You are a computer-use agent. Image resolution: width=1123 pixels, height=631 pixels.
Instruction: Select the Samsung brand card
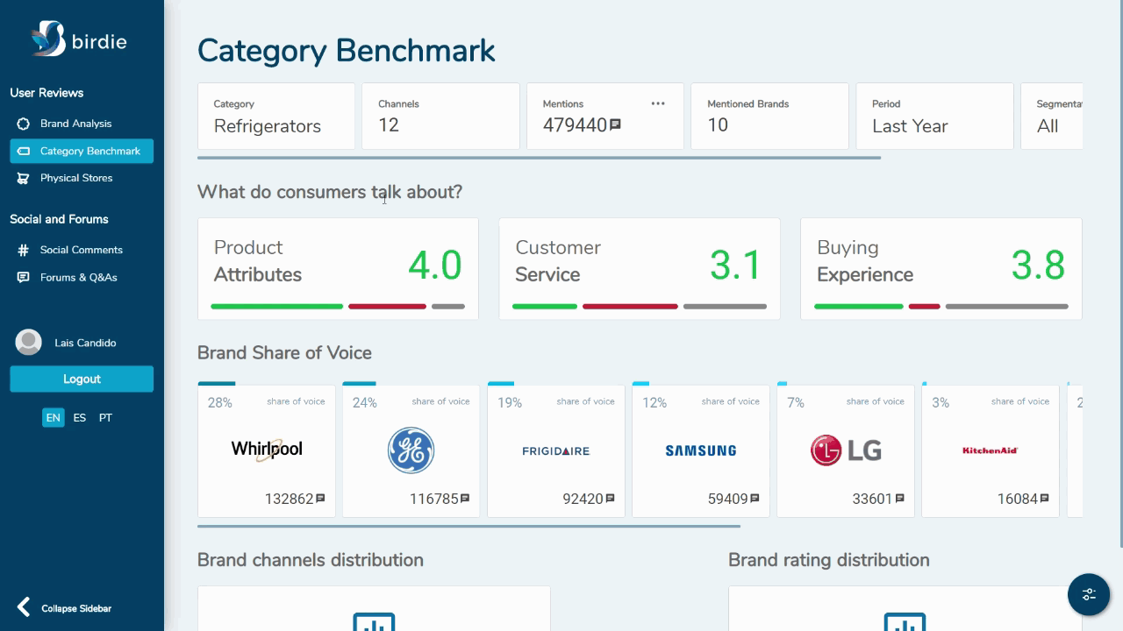pyautogui.click(x=701, y=450)
